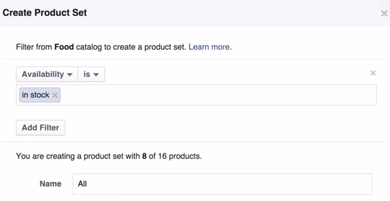Expand the "is" operator dropdown
This screenshot has width=390, height=201.
click(x=91, y=74)
